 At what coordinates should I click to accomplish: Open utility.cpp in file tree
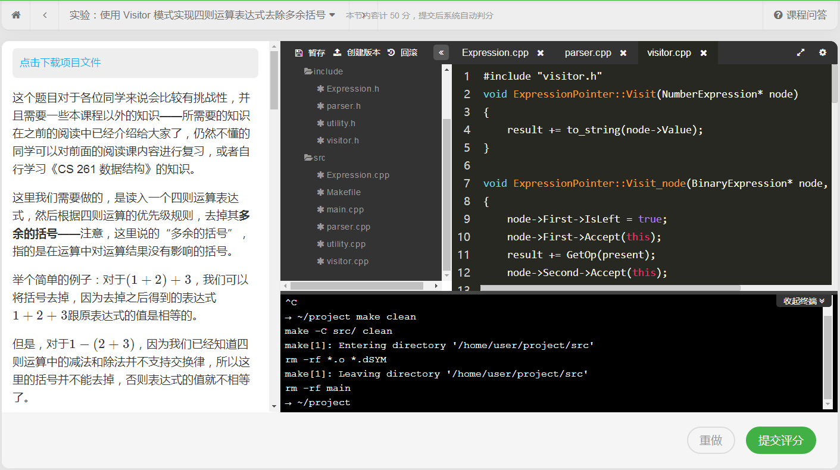coord(346,244)
